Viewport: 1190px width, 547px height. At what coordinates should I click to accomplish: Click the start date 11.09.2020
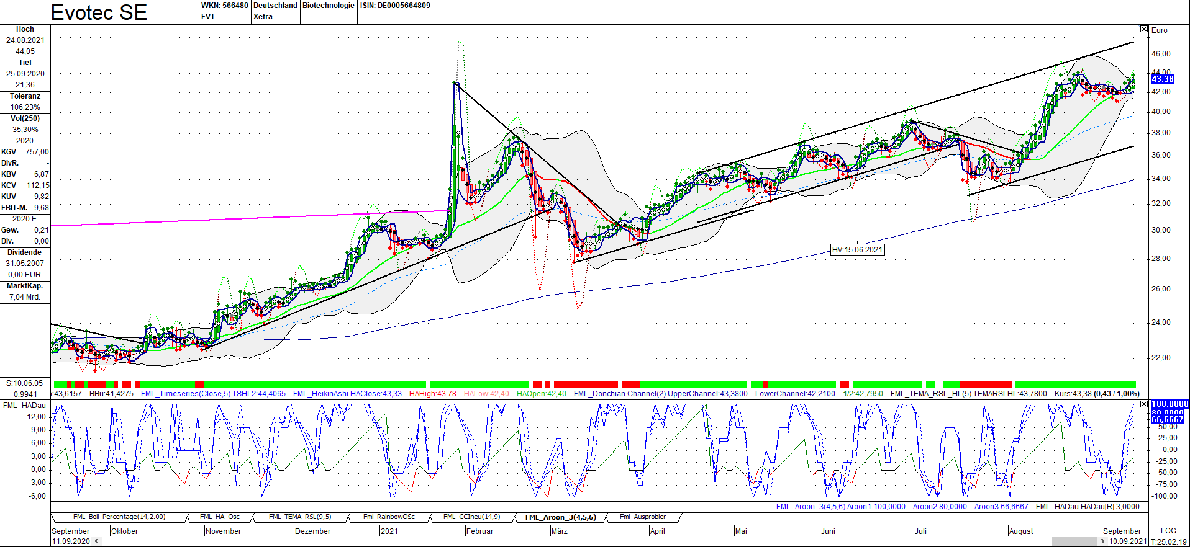71,541
